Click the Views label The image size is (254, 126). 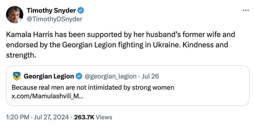(x=104, y=117)
